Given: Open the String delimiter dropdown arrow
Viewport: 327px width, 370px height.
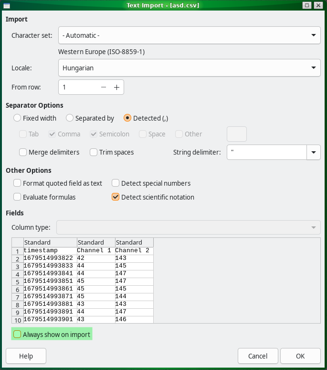Looking at the screenshot, I should [x=314, y=152].
